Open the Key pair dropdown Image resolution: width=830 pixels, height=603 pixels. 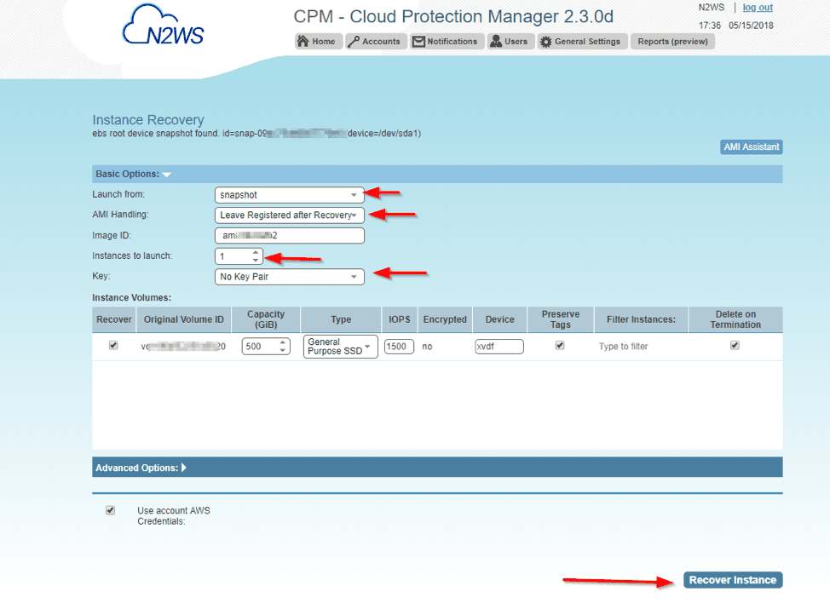click(289, 277)
